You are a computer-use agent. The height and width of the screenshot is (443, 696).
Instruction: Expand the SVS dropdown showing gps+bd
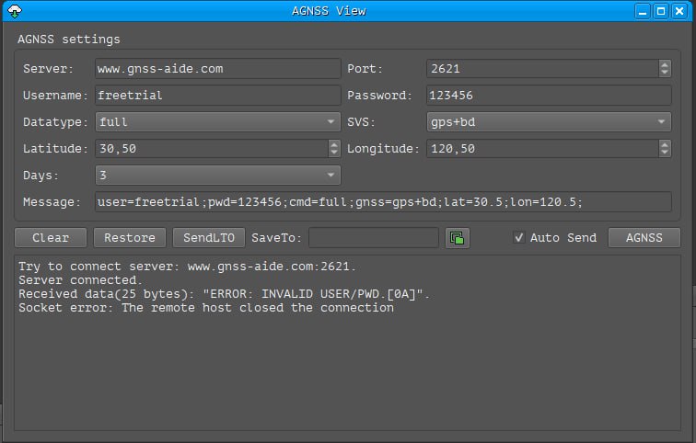tap(549, 122)
